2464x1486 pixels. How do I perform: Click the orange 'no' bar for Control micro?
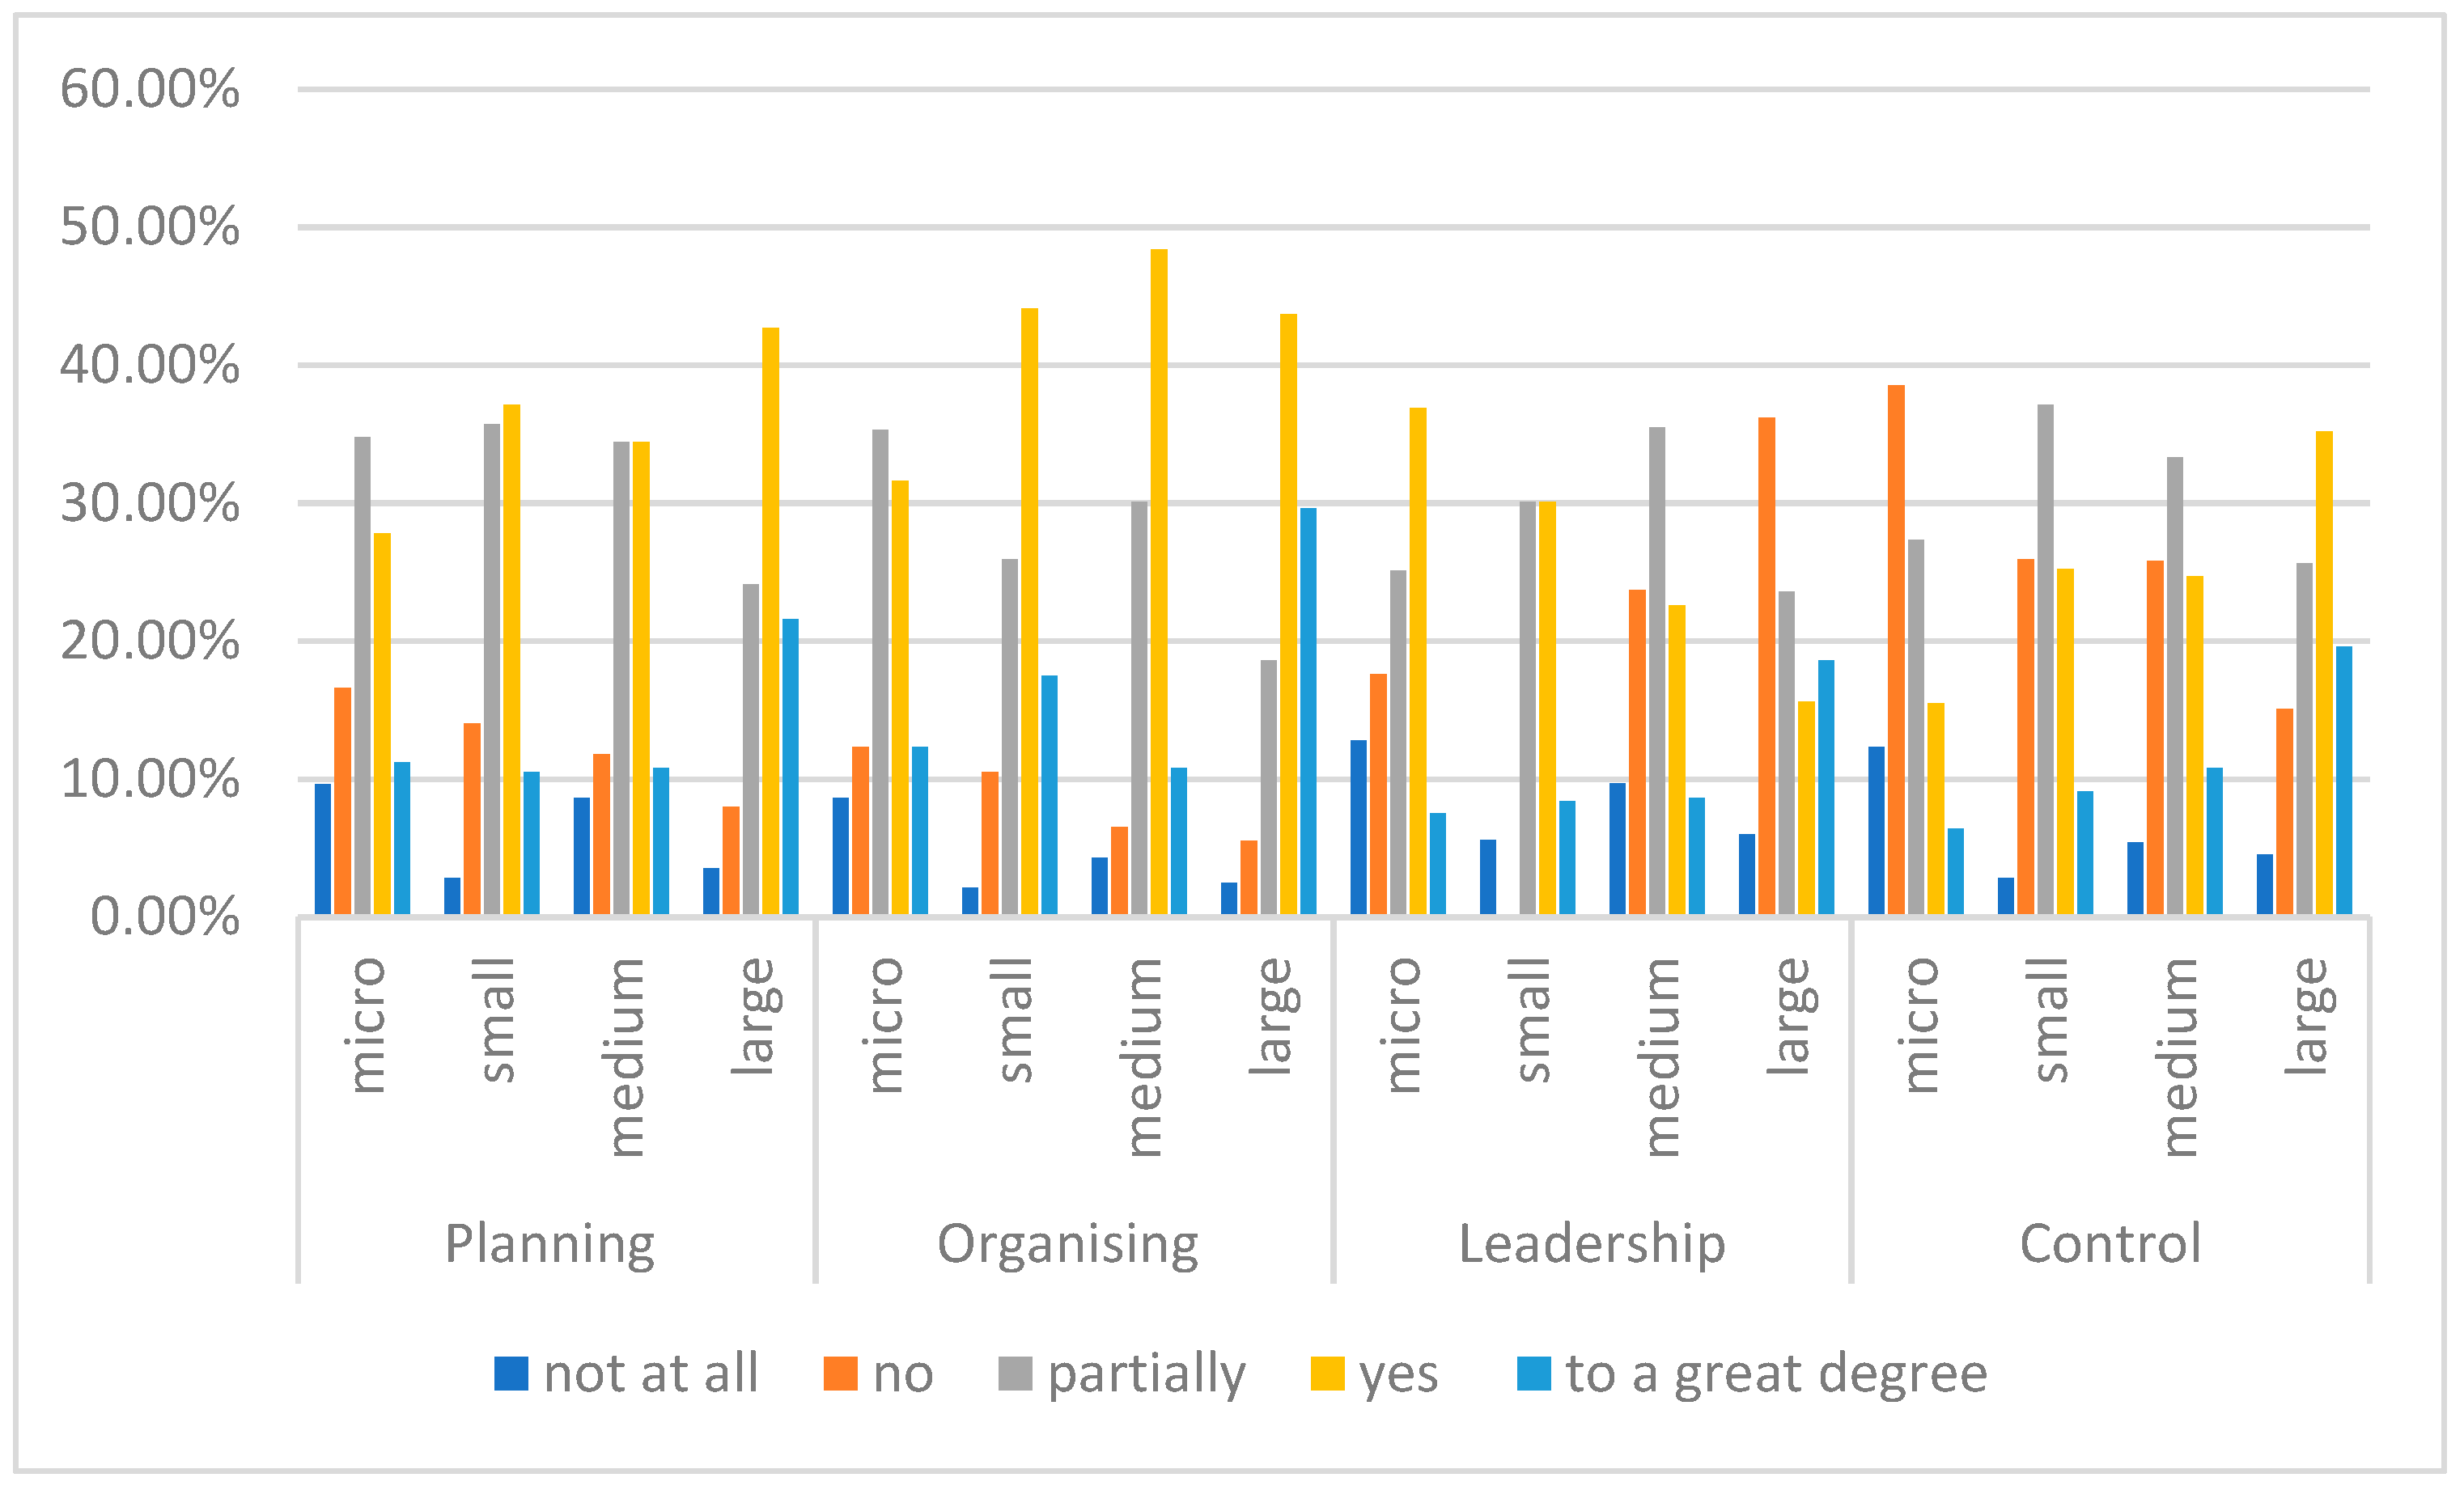[x=1896, y=650]
